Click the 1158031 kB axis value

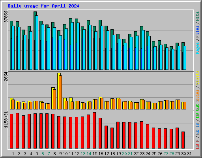[6, 120]
